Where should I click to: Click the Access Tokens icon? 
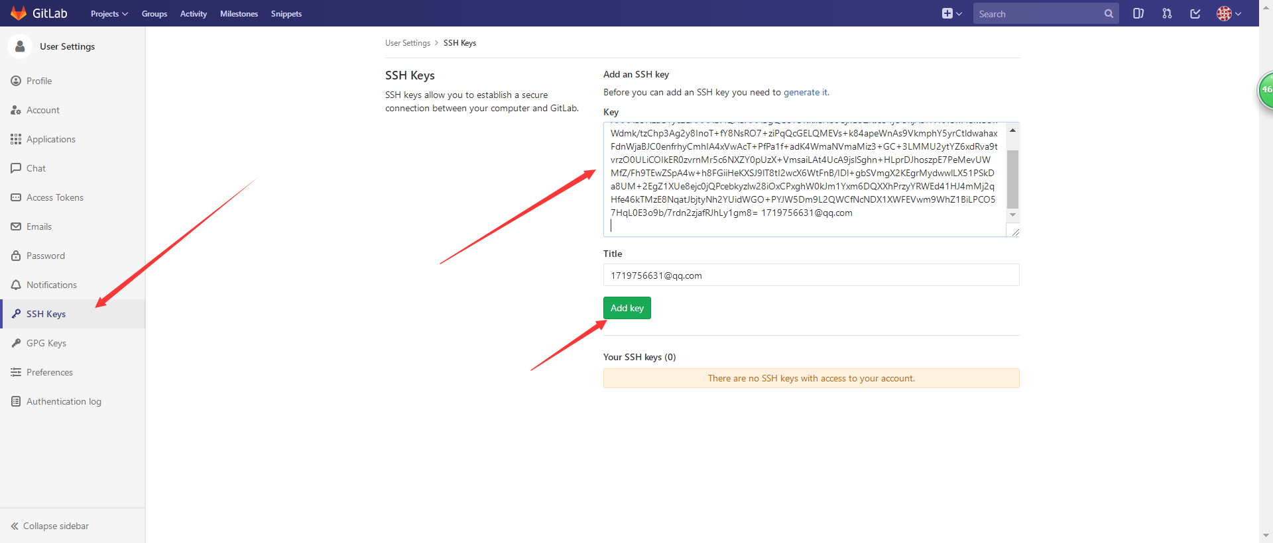tap(16, 197)
